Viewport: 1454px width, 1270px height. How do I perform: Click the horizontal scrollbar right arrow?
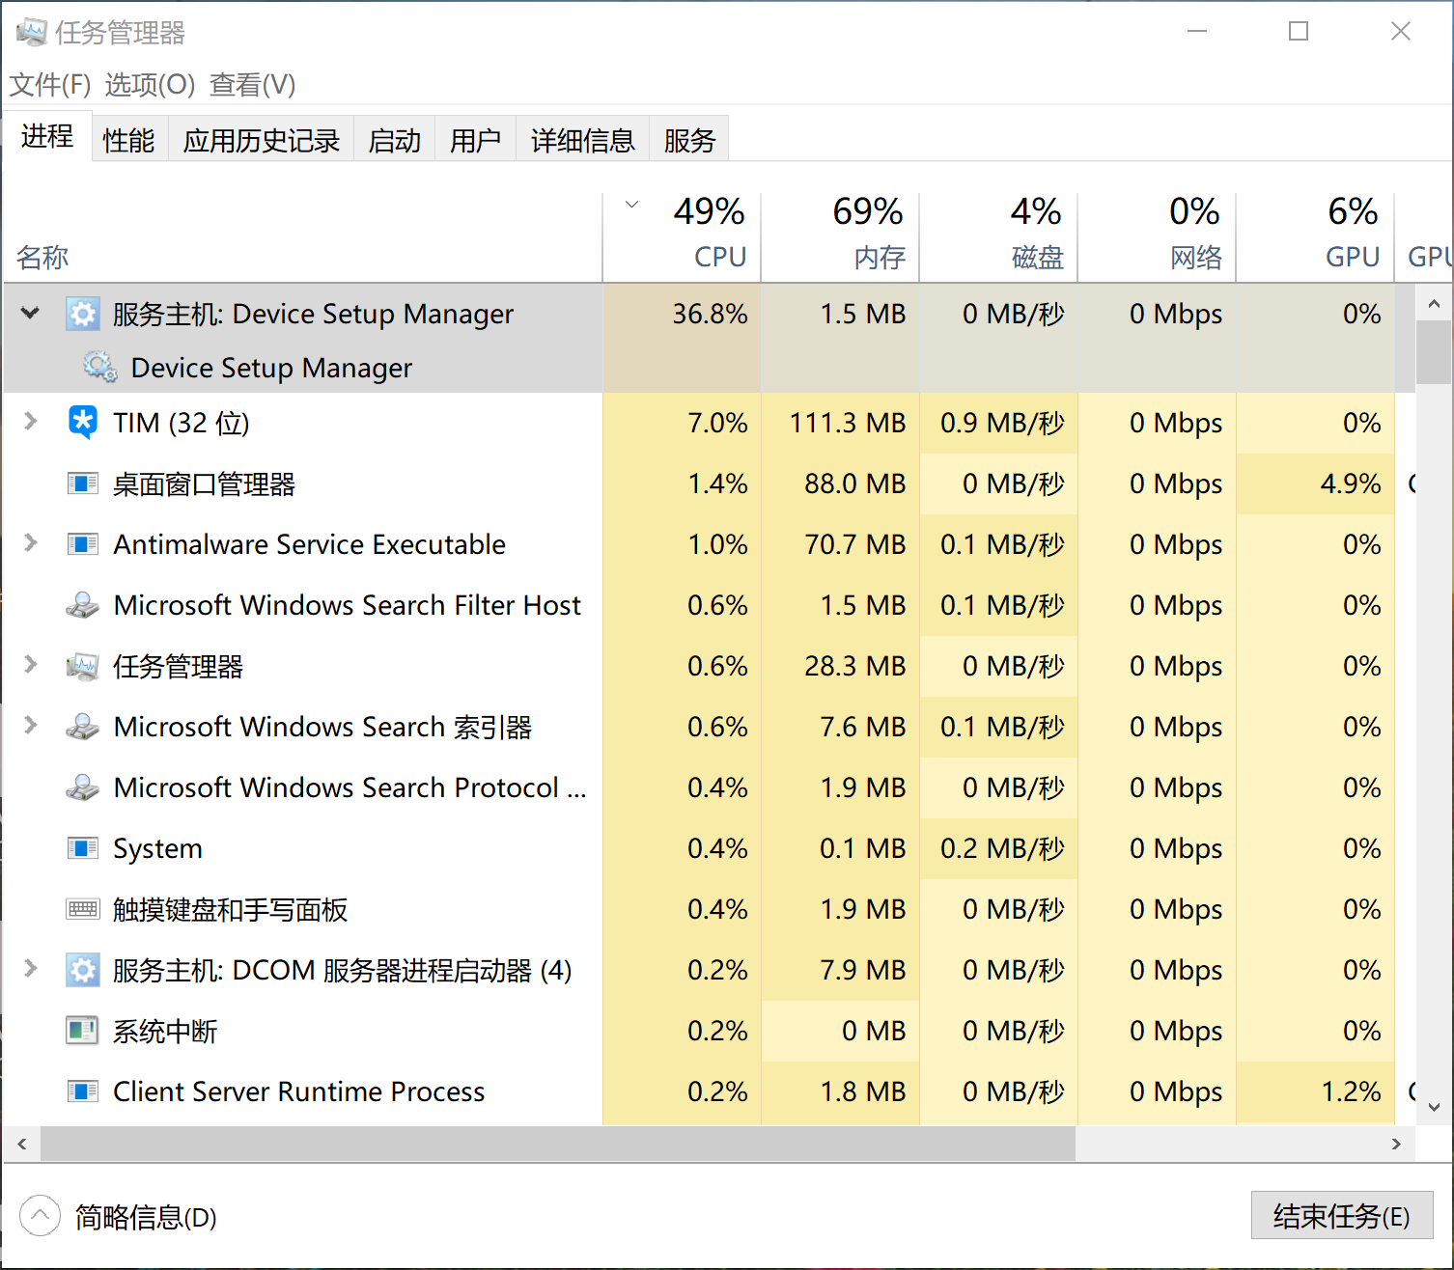point(1396,1144)
